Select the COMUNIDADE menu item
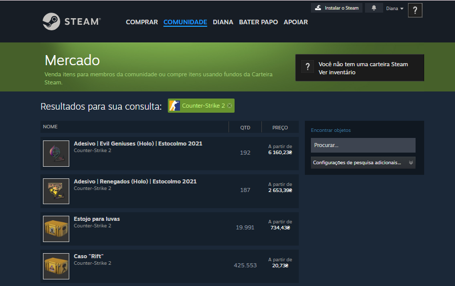Viewport: 455px width, 286px height. click(185, 22)
